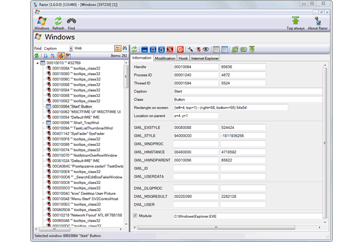The height and width of the screenshot is (242, 363).
Task: Hide window with the red-circle hide icon
Action: click(198, 50)
